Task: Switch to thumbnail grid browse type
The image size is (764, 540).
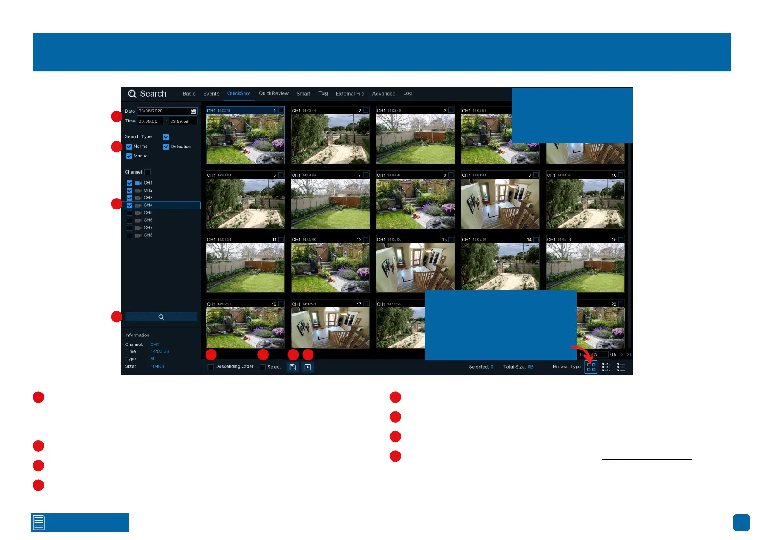Action: pyautogui.click(x=591, y=367)
